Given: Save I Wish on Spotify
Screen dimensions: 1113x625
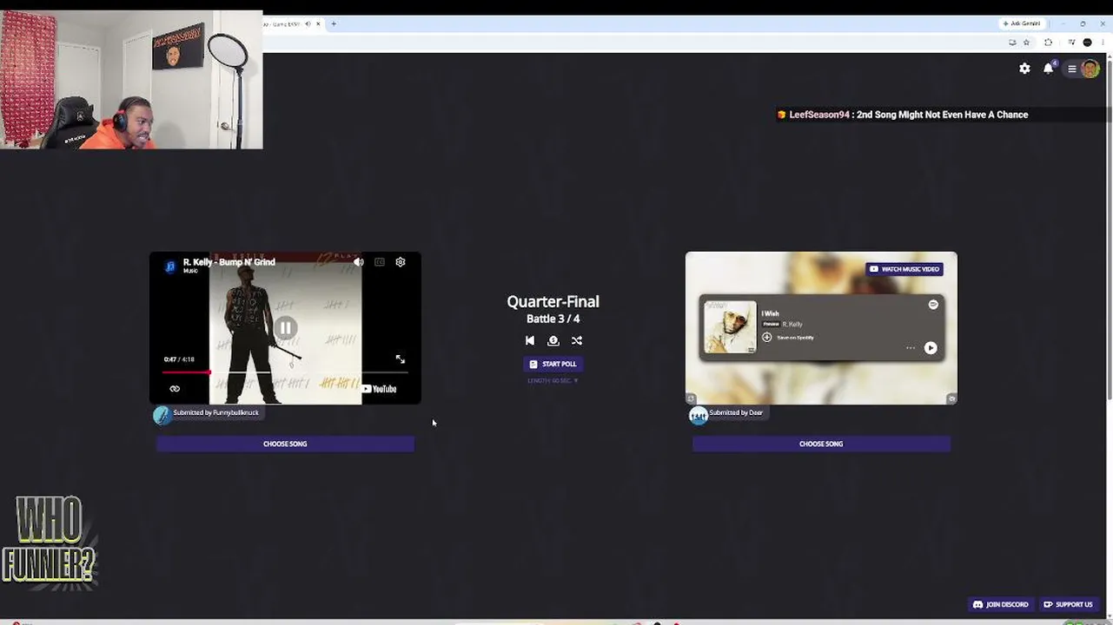Looking at the screenshot, I should [789, 338].
